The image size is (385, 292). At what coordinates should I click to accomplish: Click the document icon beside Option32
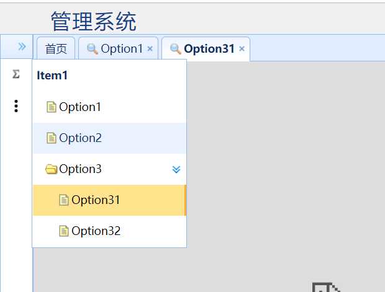tap(63, 231)
